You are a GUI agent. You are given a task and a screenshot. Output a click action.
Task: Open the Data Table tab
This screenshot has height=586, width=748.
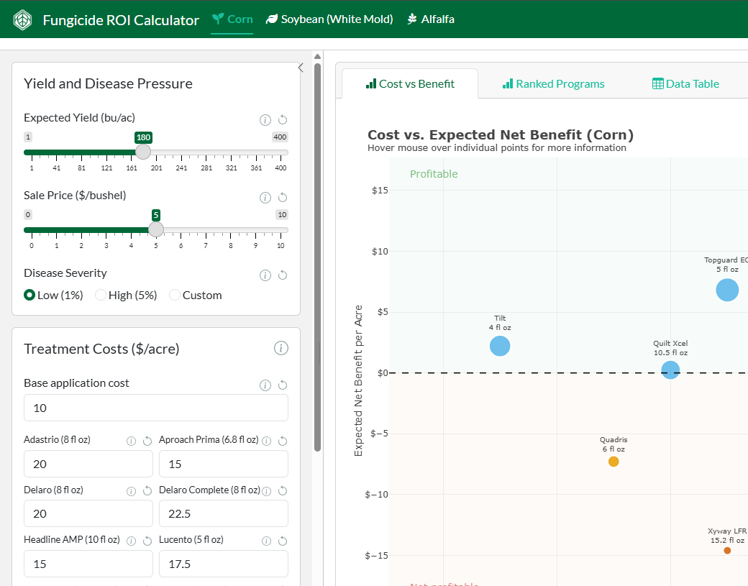pyautogui.click(x=685, y=84)
